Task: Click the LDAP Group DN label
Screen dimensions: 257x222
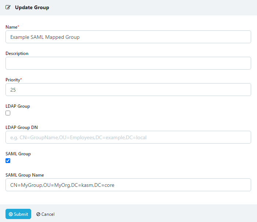Action: pos(22,127)
